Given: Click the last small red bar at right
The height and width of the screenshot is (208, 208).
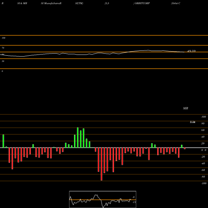Looking at the screenshot, I should [x=185, y=149].
